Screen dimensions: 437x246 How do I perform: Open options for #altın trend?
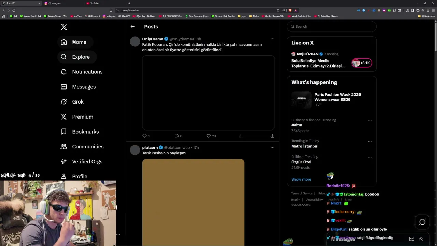click(x=370, y=121)
